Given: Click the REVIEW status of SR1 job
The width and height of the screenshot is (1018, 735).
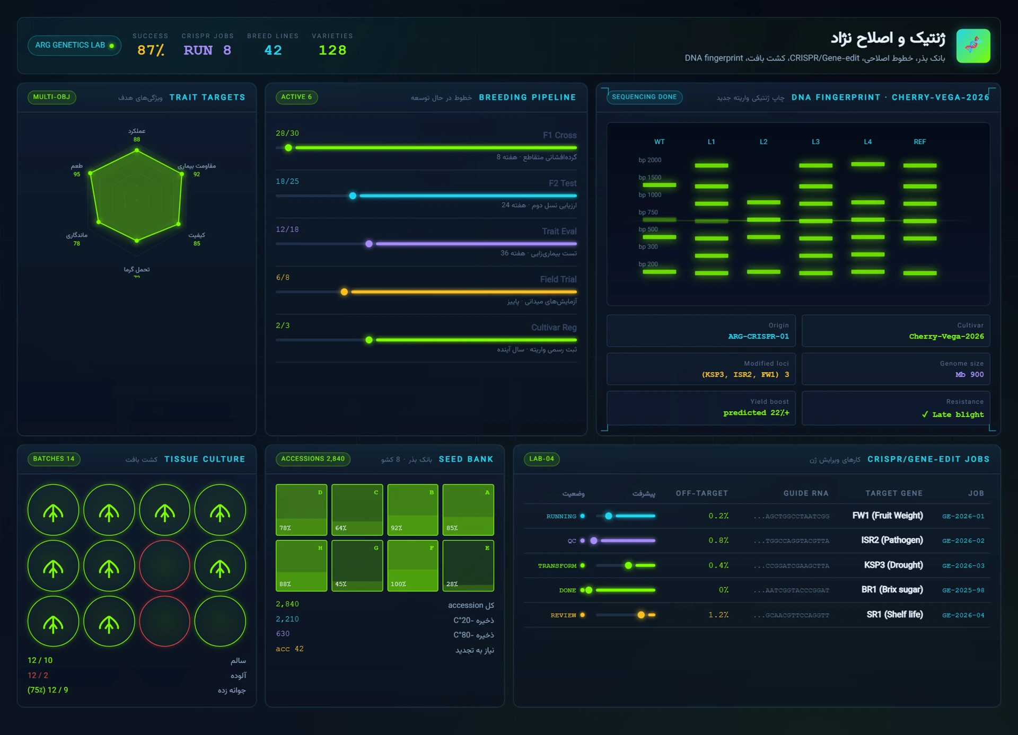Looking at the screenshot, I should (567, 615).
